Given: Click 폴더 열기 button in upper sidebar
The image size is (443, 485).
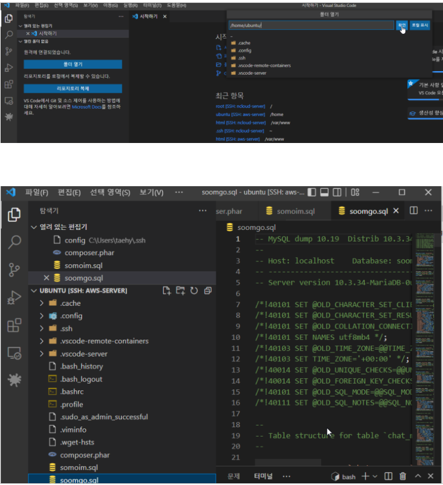Looking at the screenshot, I should pos(73,64).
